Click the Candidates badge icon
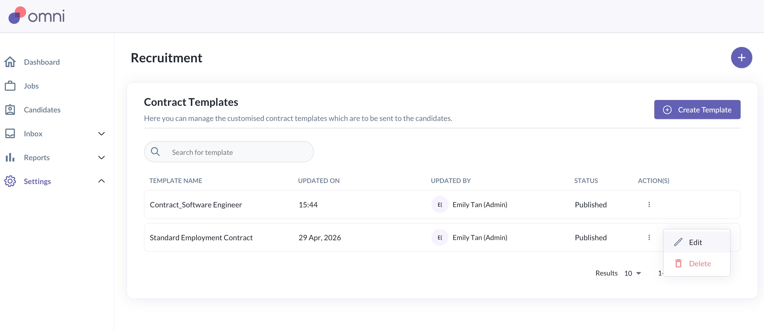The width and height of the screenshot is (764, 332). pos(10,110)
